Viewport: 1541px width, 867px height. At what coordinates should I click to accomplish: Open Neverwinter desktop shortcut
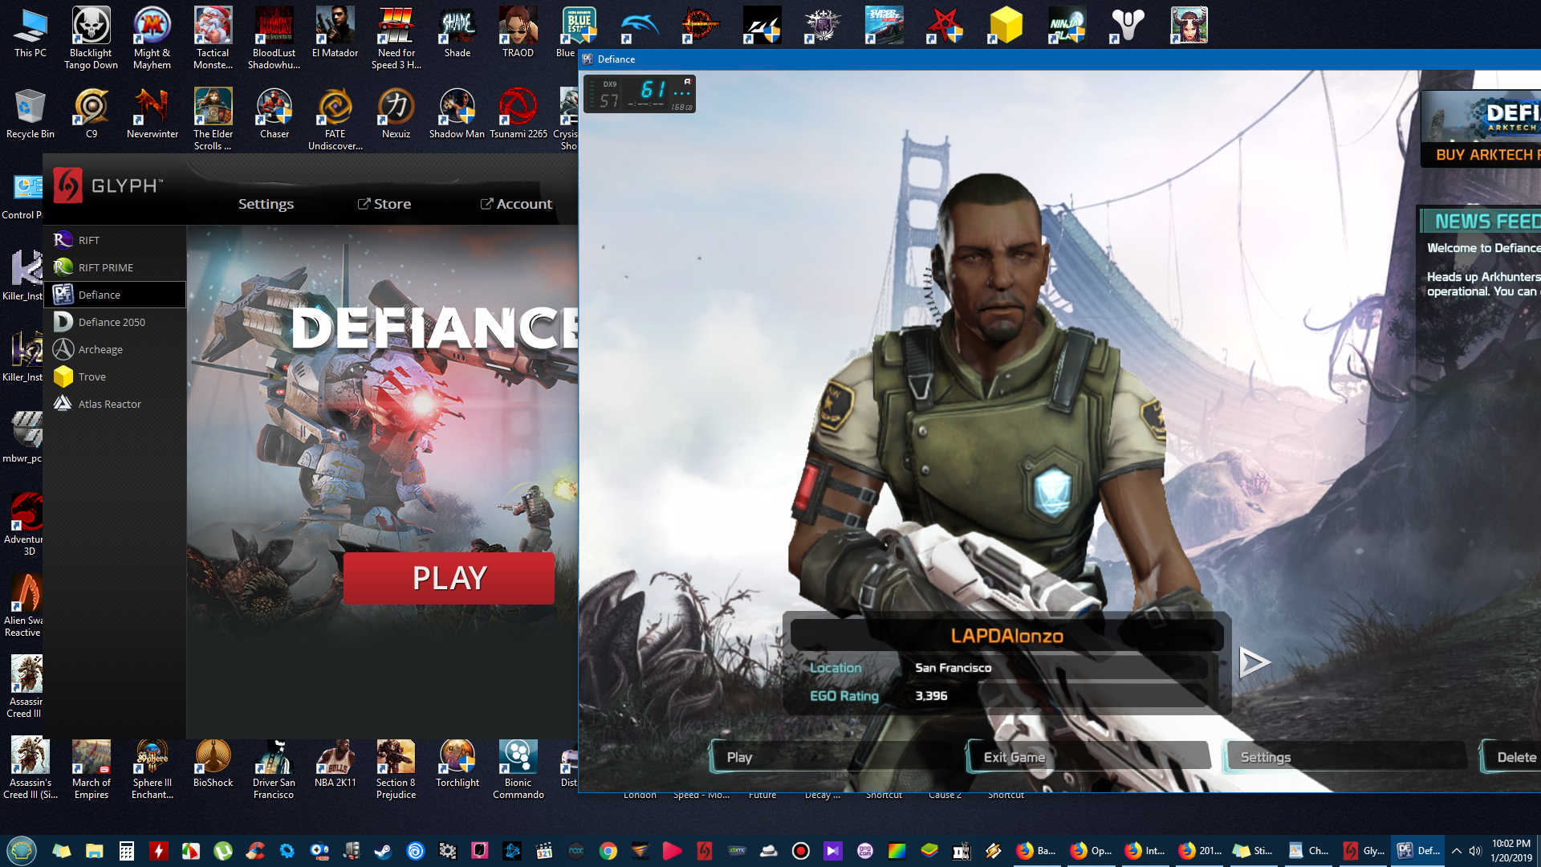tap(152, 114)
